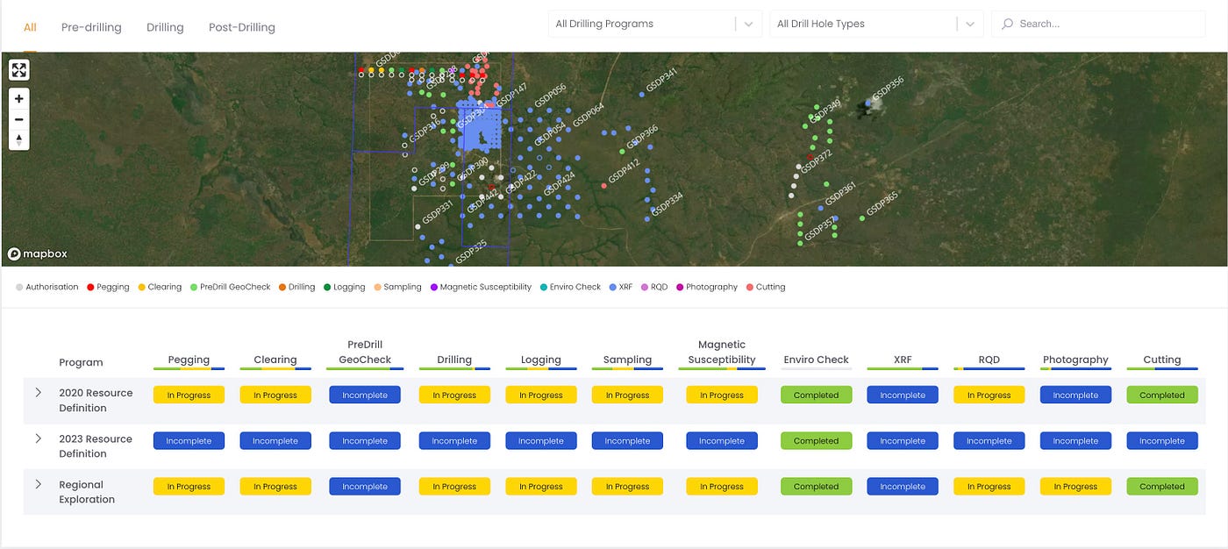Click Sampling Incomplete for 2023 Resource Definition
This screenshot has height=549, width=1228.
pos(627,441)
